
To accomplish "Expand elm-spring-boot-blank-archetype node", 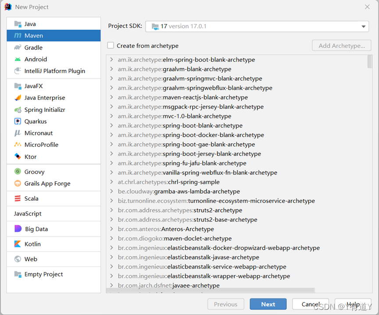I will click(111, 60).
